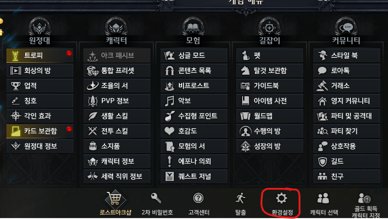The height and width of the screenshot is (219, 388).
Task: Click the 길드 shield entry
Action: click(346, 161)
